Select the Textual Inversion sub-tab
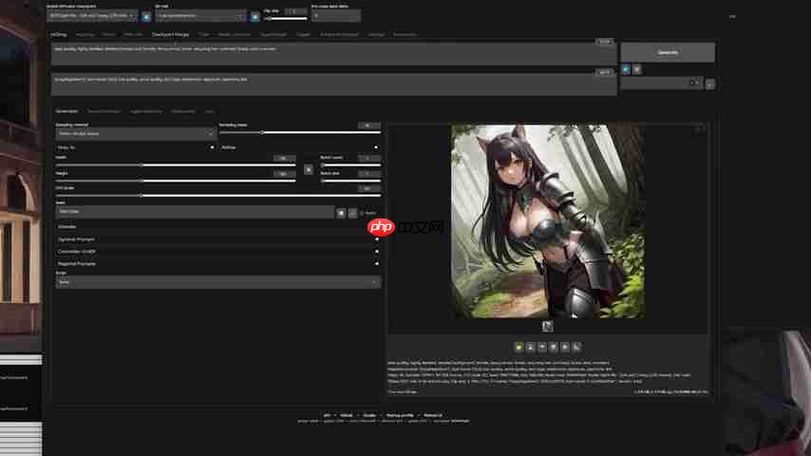Image resolution: width=811 pixels, height=456 pixels. click(x=104, y=111)
